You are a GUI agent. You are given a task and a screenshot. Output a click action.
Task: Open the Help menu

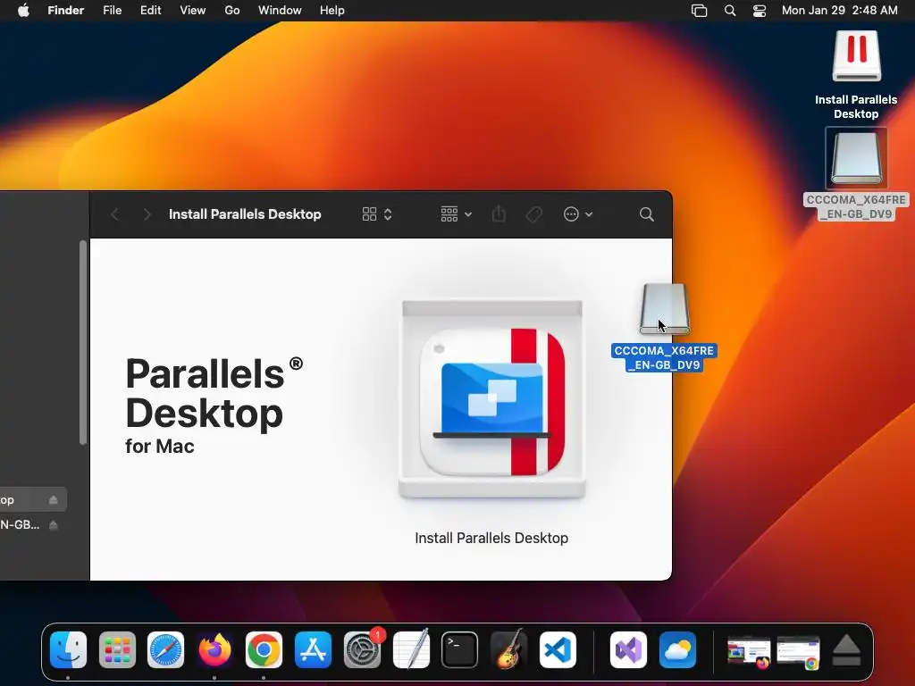[332, 11]
